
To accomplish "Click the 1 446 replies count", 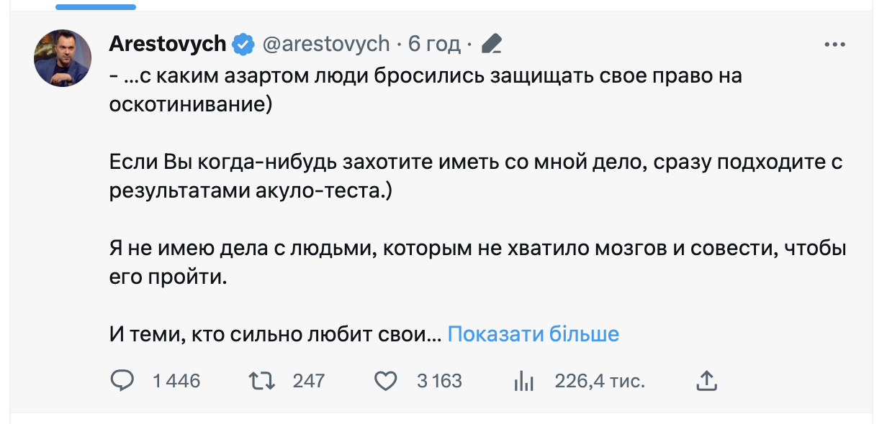I will click(176, 381).
